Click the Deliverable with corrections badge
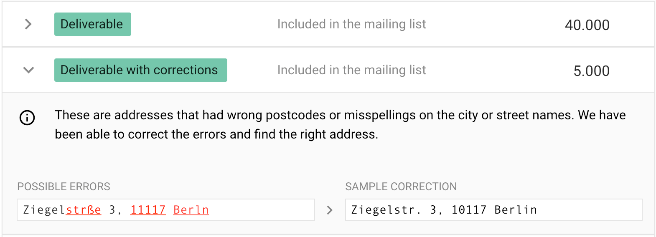Screen dimensions: 656x237 pos(141,70)
